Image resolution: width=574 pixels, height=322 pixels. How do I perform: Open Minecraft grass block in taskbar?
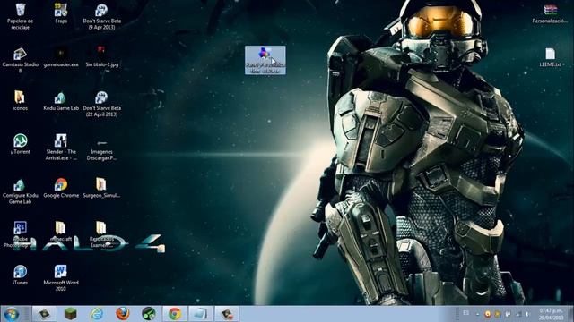pos(70,314)
